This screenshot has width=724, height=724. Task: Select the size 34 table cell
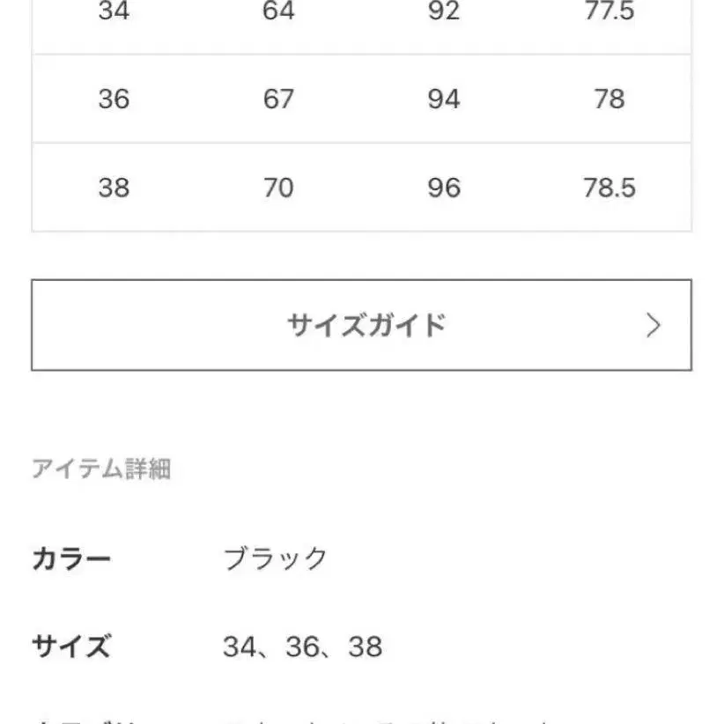point(114,12)
